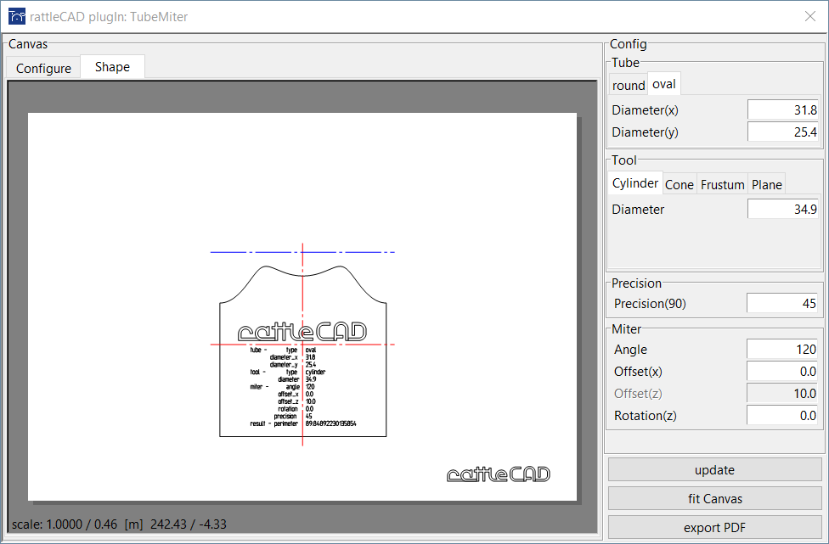
Task: Select the Cone tool tab
Action: tap(680, 185)
